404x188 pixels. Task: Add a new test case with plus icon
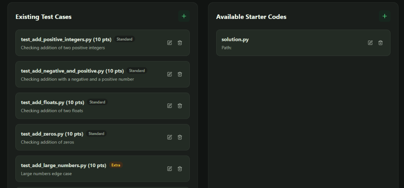184,16
